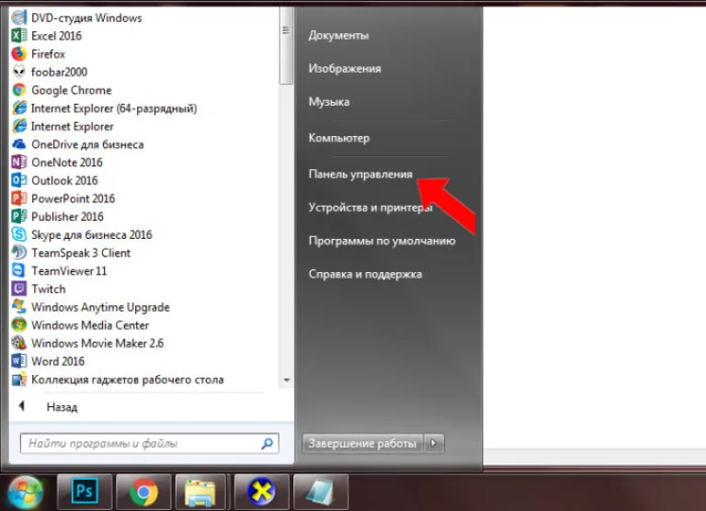Image resolution: width=706 pixels, height=511 pixels.
Task: Click the Google Chrome text label
Action: (72, 90)
